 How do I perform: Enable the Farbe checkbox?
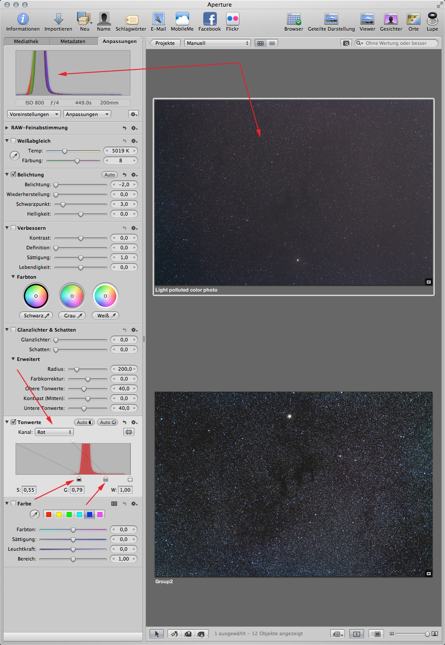[13, 504]
